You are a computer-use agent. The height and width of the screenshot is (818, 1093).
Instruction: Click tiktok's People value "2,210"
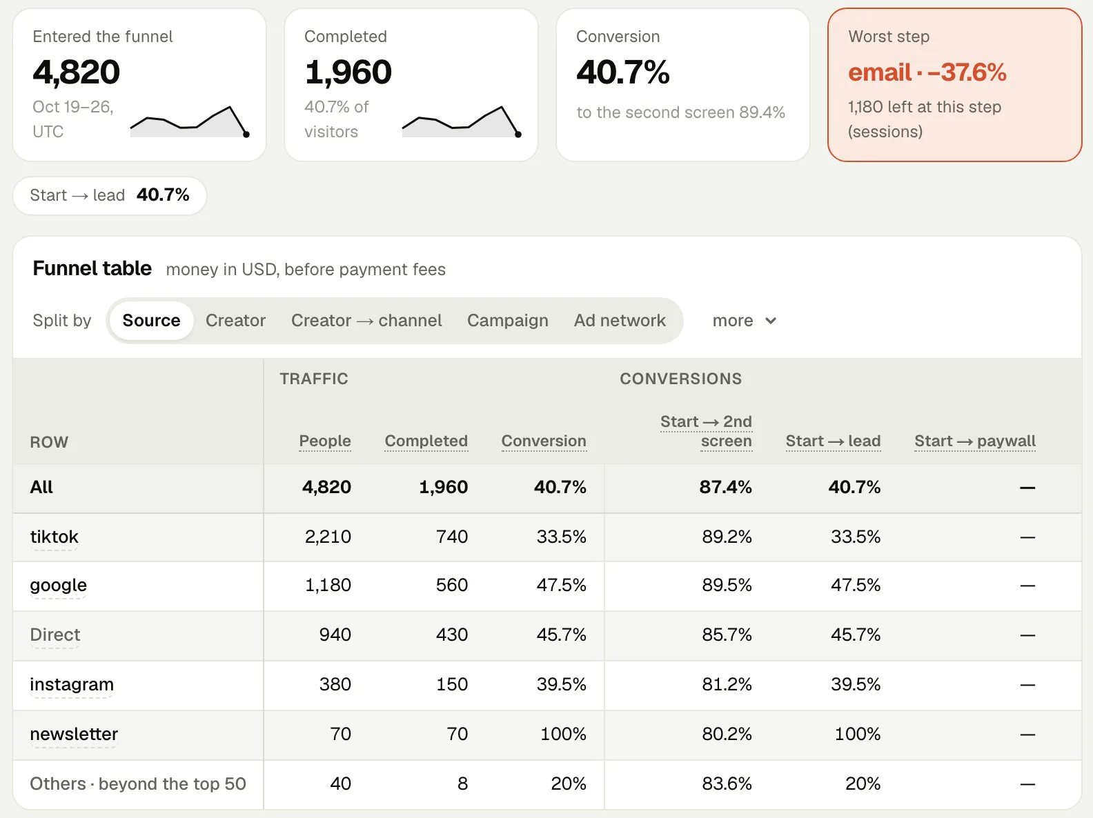[x=328, y=537]
